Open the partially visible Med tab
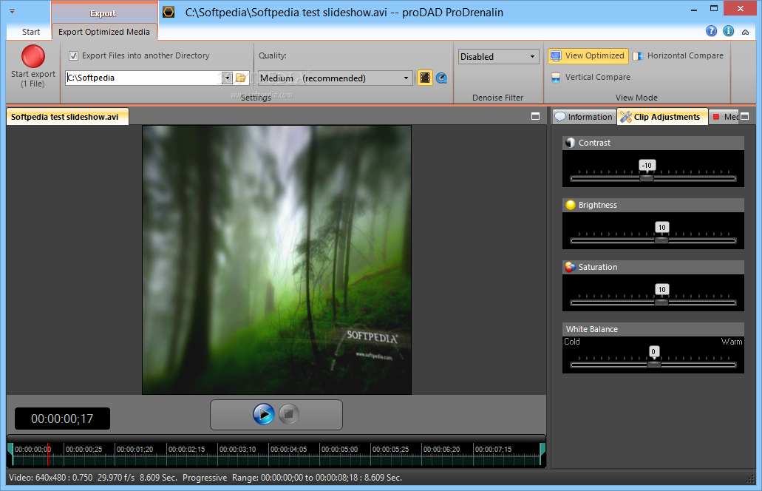 click(725, 117)
